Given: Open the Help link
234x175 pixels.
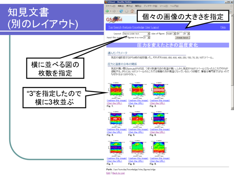Looking at the screenshot, I should (x=223, y=27).
